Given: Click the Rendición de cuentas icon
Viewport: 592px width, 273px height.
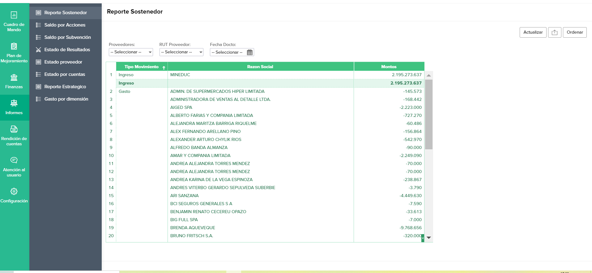Looking at the screenshot, I should coord(14,129).
